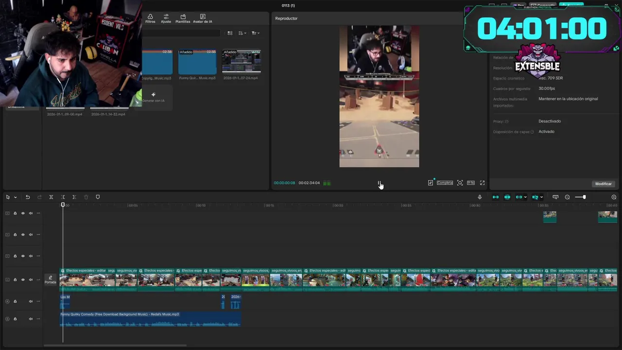Open the Completa preview quality option
The height and width of the screenshot is (350, 622).
click(x=445, y=183)
